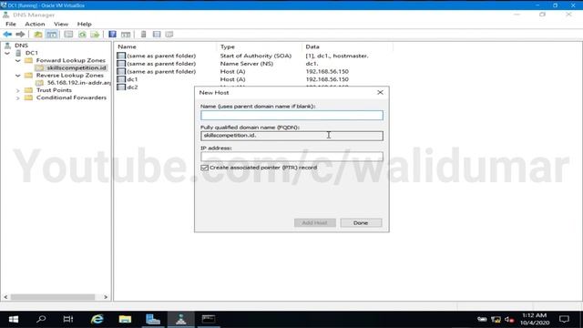Select the Start of Authority (SOA) record row
Viewport: 583px width, 328px height.
tap(243, 56)
